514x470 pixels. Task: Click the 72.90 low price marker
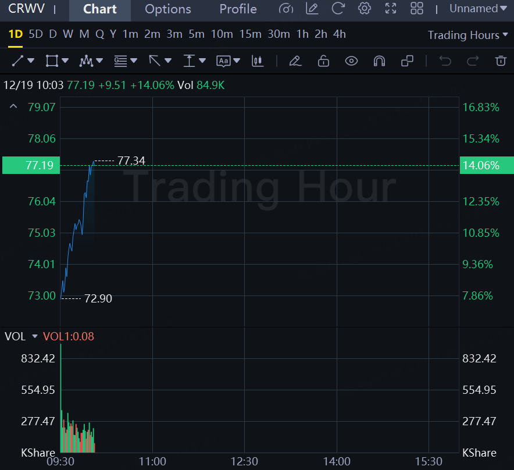98,298
